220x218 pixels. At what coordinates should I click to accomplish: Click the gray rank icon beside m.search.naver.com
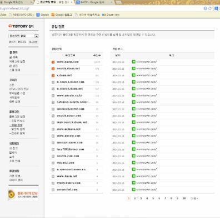(x=53, y=82)
